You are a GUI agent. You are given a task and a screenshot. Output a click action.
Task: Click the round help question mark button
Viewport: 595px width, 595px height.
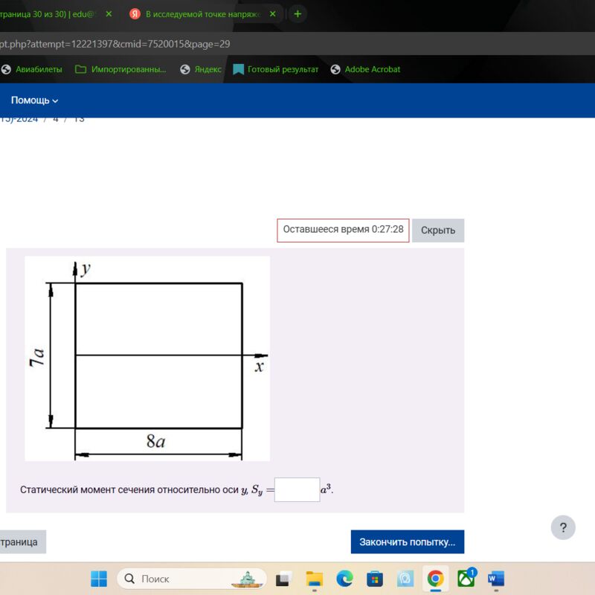click(x=563, y=528)
